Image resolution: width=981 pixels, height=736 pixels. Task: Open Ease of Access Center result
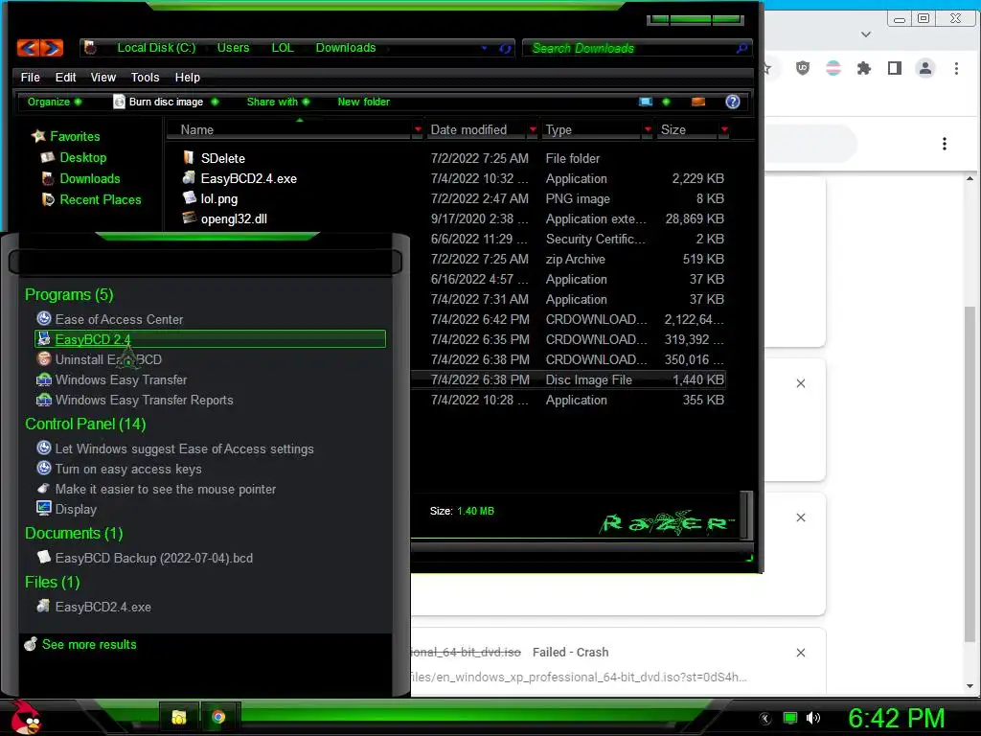click(119, 319)
